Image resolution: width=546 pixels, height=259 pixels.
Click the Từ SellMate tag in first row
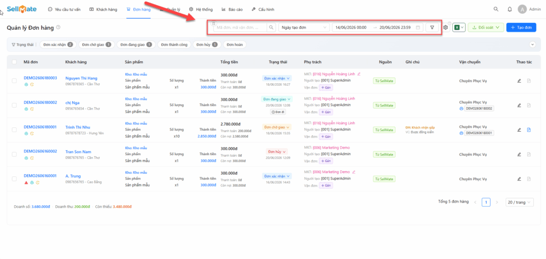click(384, 81)
